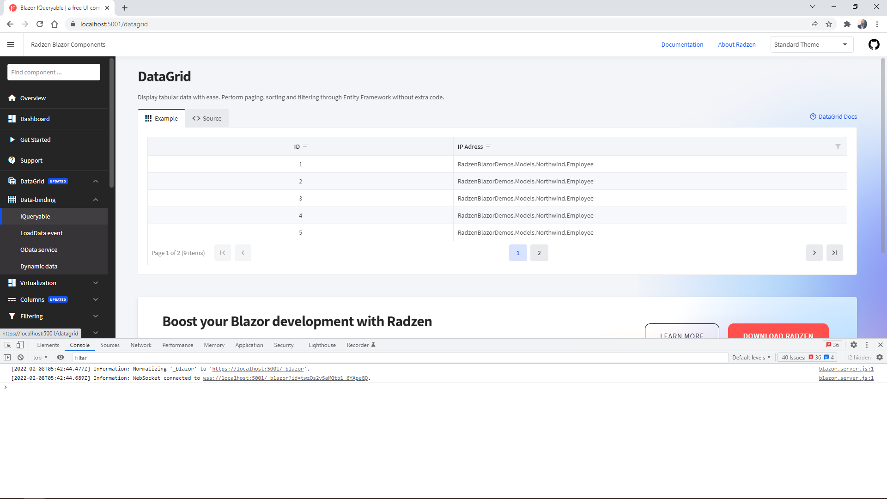This screenshot has width=887, height=499.
Task: Toggle DevTools device toolbar
Action: tap(20, 345)
